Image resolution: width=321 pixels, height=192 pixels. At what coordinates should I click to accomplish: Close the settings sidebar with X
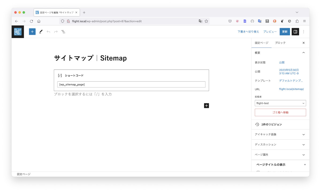click(303, 43)
